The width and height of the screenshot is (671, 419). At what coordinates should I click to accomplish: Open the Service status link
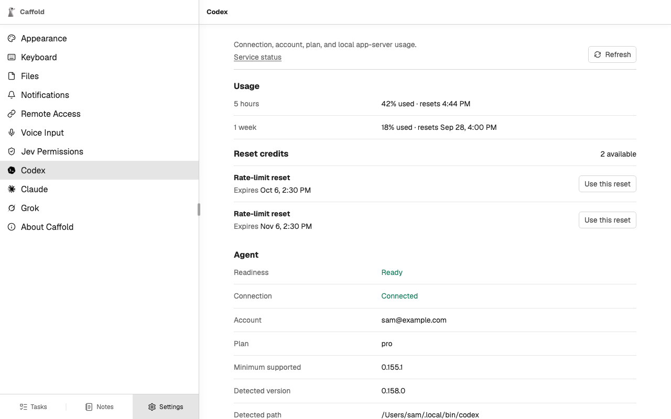(257, 57)
